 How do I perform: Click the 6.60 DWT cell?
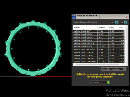click(x=113, y=61)
